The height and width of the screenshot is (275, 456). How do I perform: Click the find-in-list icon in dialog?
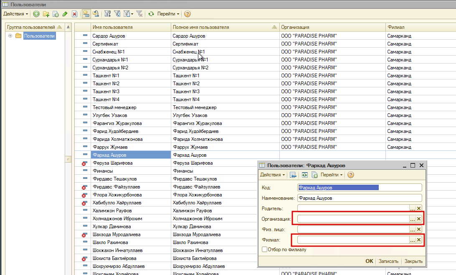(293, 175)
